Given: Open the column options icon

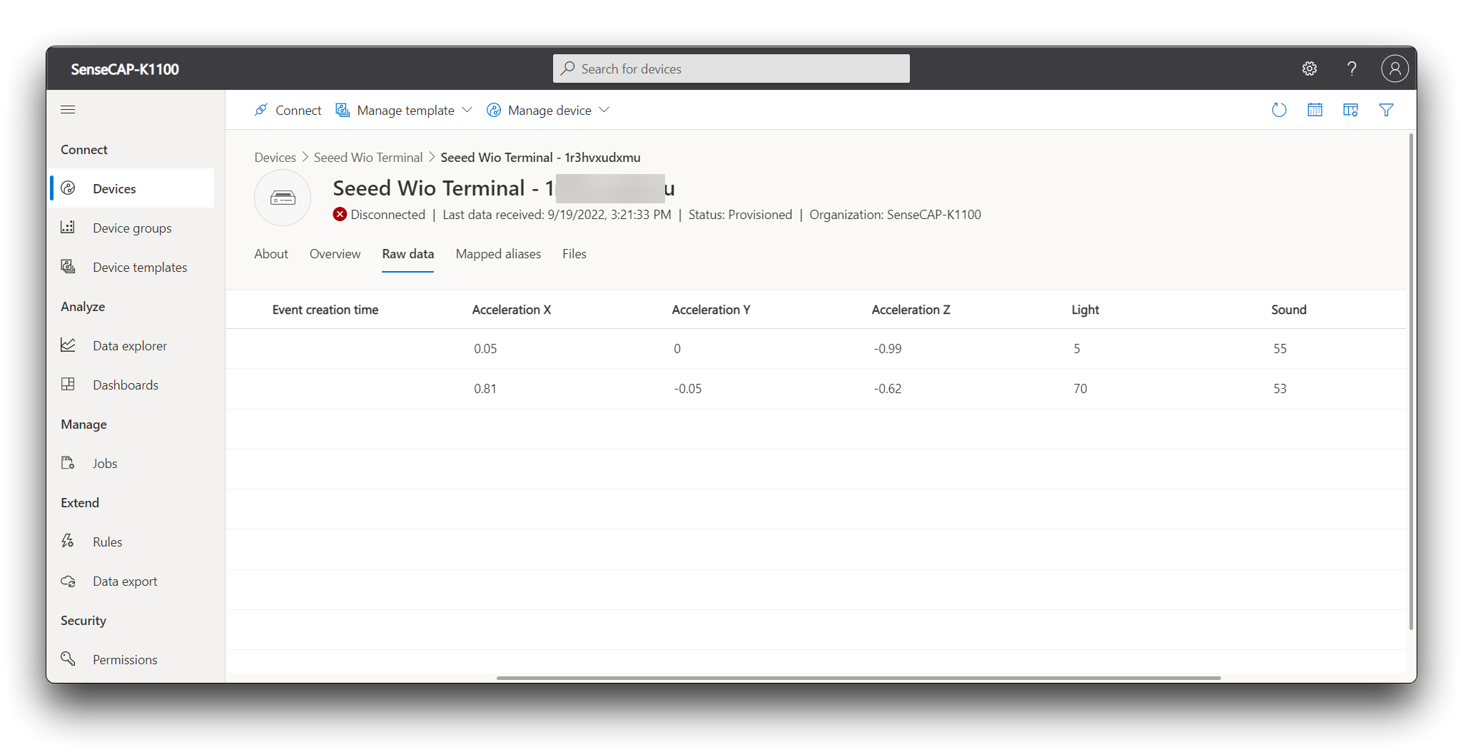Looking at the screenshot, I should [x=1350, y=110].
